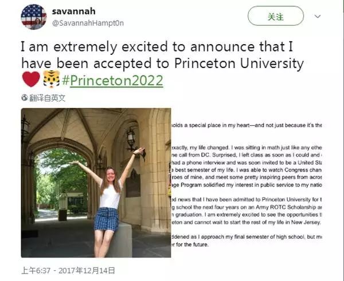Click the hanging lantern in the photo
Viewport: 344px width, 281px height.
[x=131, y=137]
